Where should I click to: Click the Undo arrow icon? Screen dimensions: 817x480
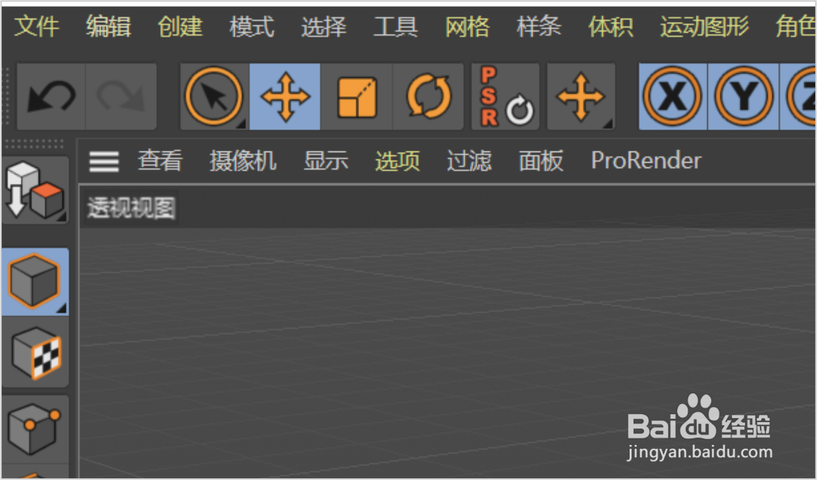[x=51, y=96]
